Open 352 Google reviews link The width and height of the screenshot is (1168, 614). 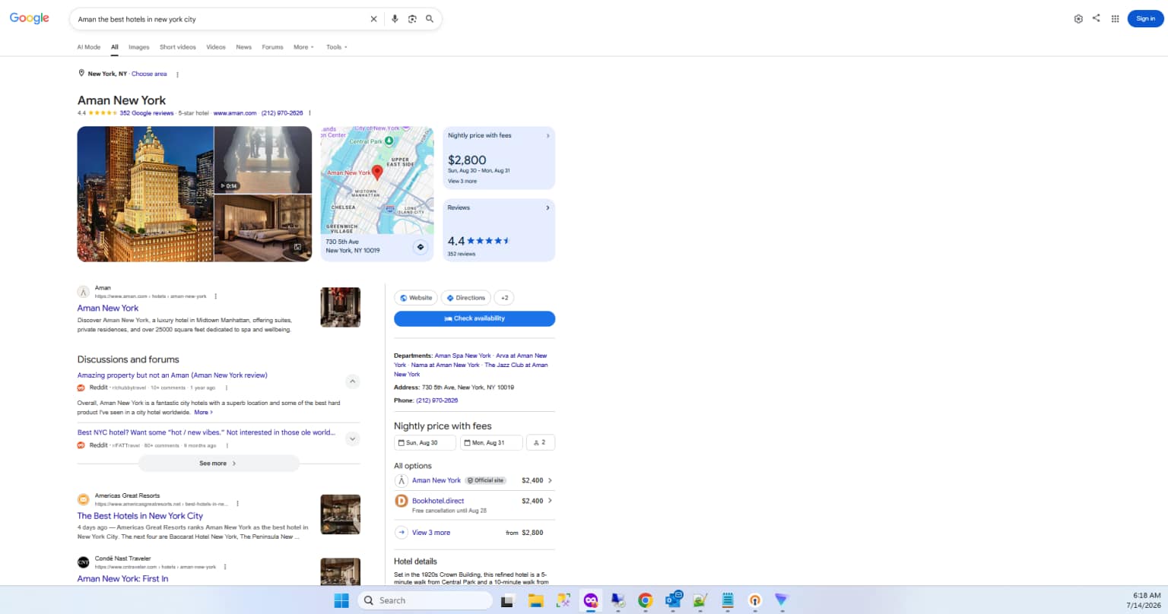147,113
